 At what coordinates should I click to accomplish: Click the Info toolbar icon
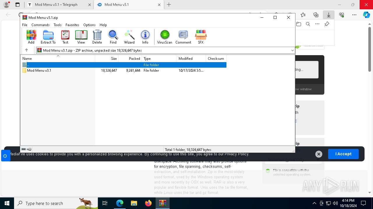pos(145,37)
